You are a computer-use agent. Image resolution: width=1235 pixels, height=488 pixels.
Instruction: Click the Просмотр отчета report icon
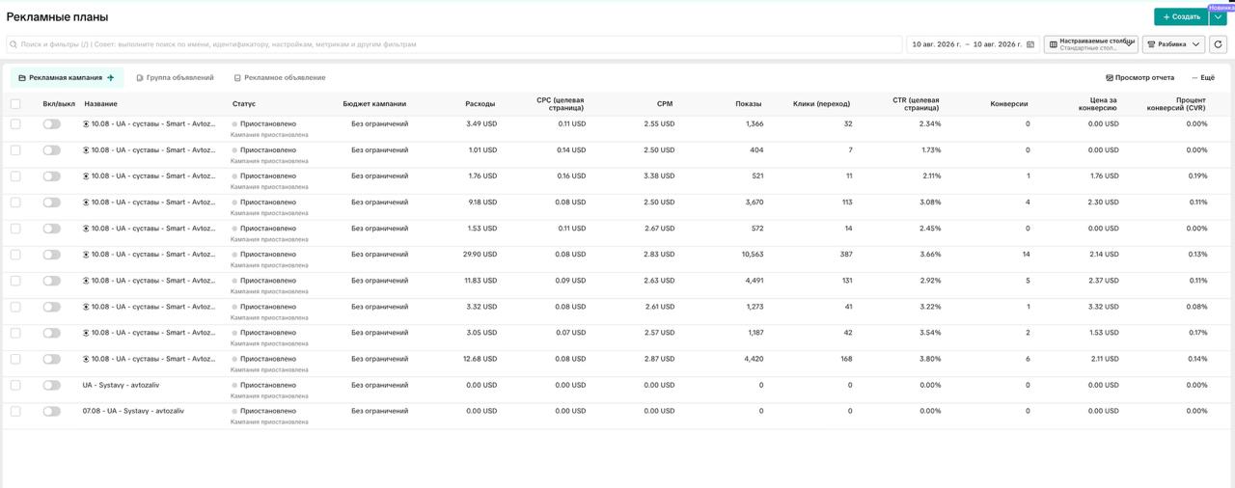pos(1110,77)
